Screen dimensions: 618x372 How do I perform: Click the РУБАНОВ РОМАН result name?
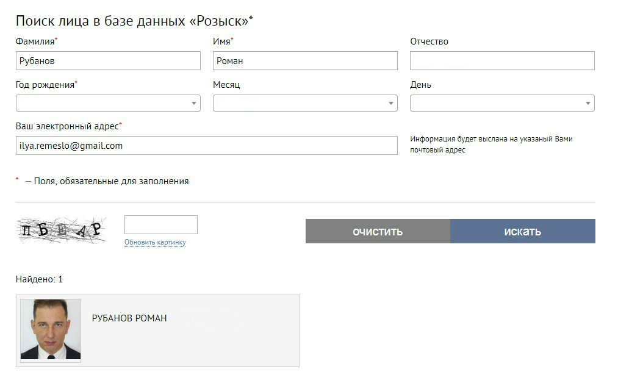[x=129, y=318]
